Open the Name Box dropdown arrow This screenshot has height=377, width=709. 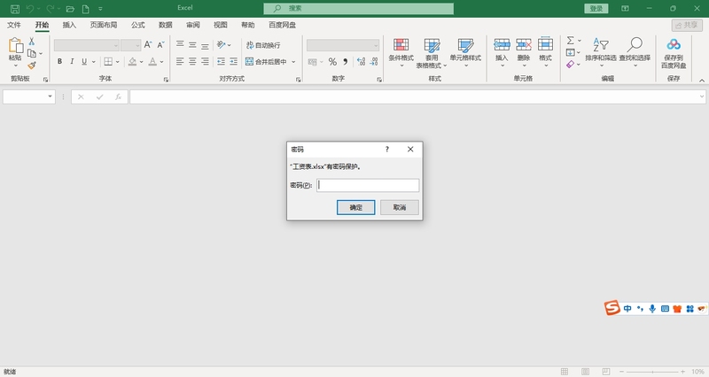click(50, 96)
